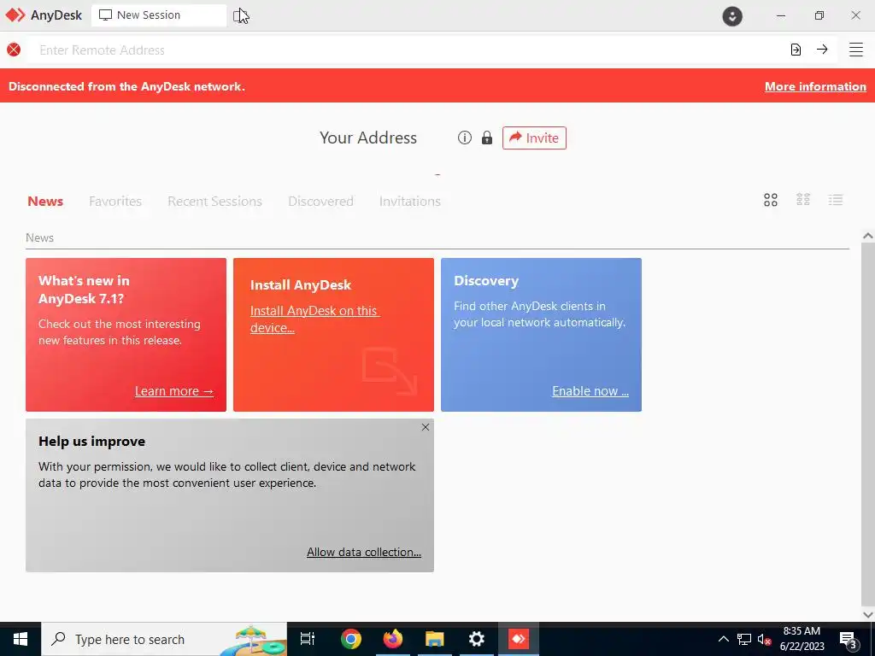Viewport: 875px width, 656px height.
Task: Show hidden system tray icons
Action: tap(723, 639)
